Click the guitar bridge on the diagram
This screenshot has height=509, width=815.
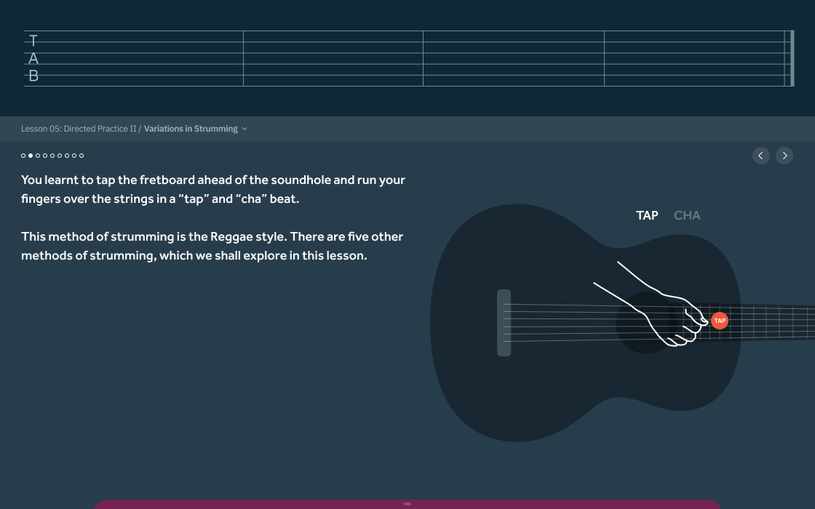tap(504, 323)
